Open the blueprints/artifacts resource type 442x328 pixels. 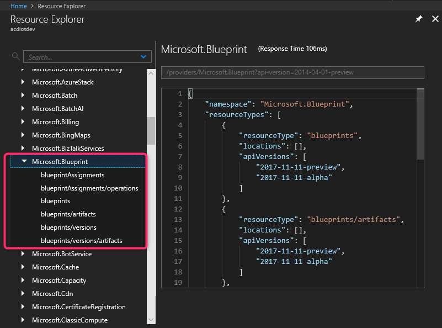tap(68, 214)
